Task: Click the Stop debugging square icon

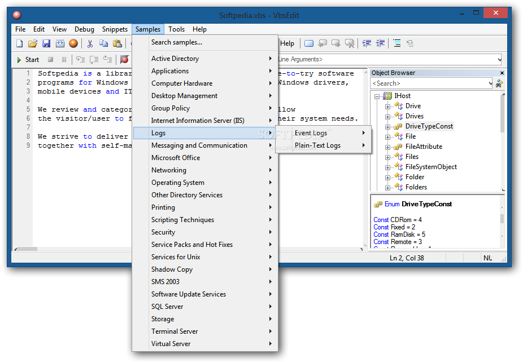Action: pos(50,60)
